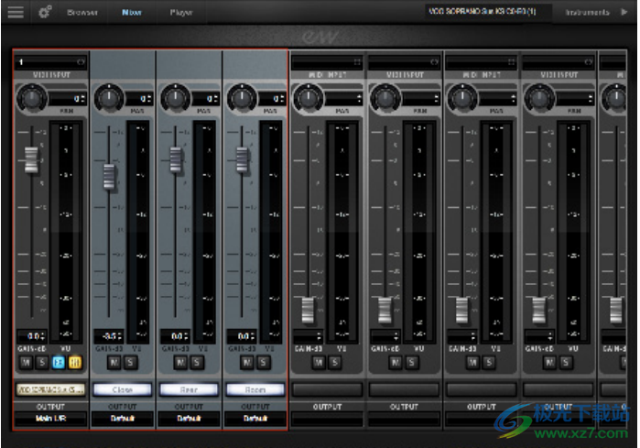
Task: Click the fifth channel gain value field
Action: point(309,336)
